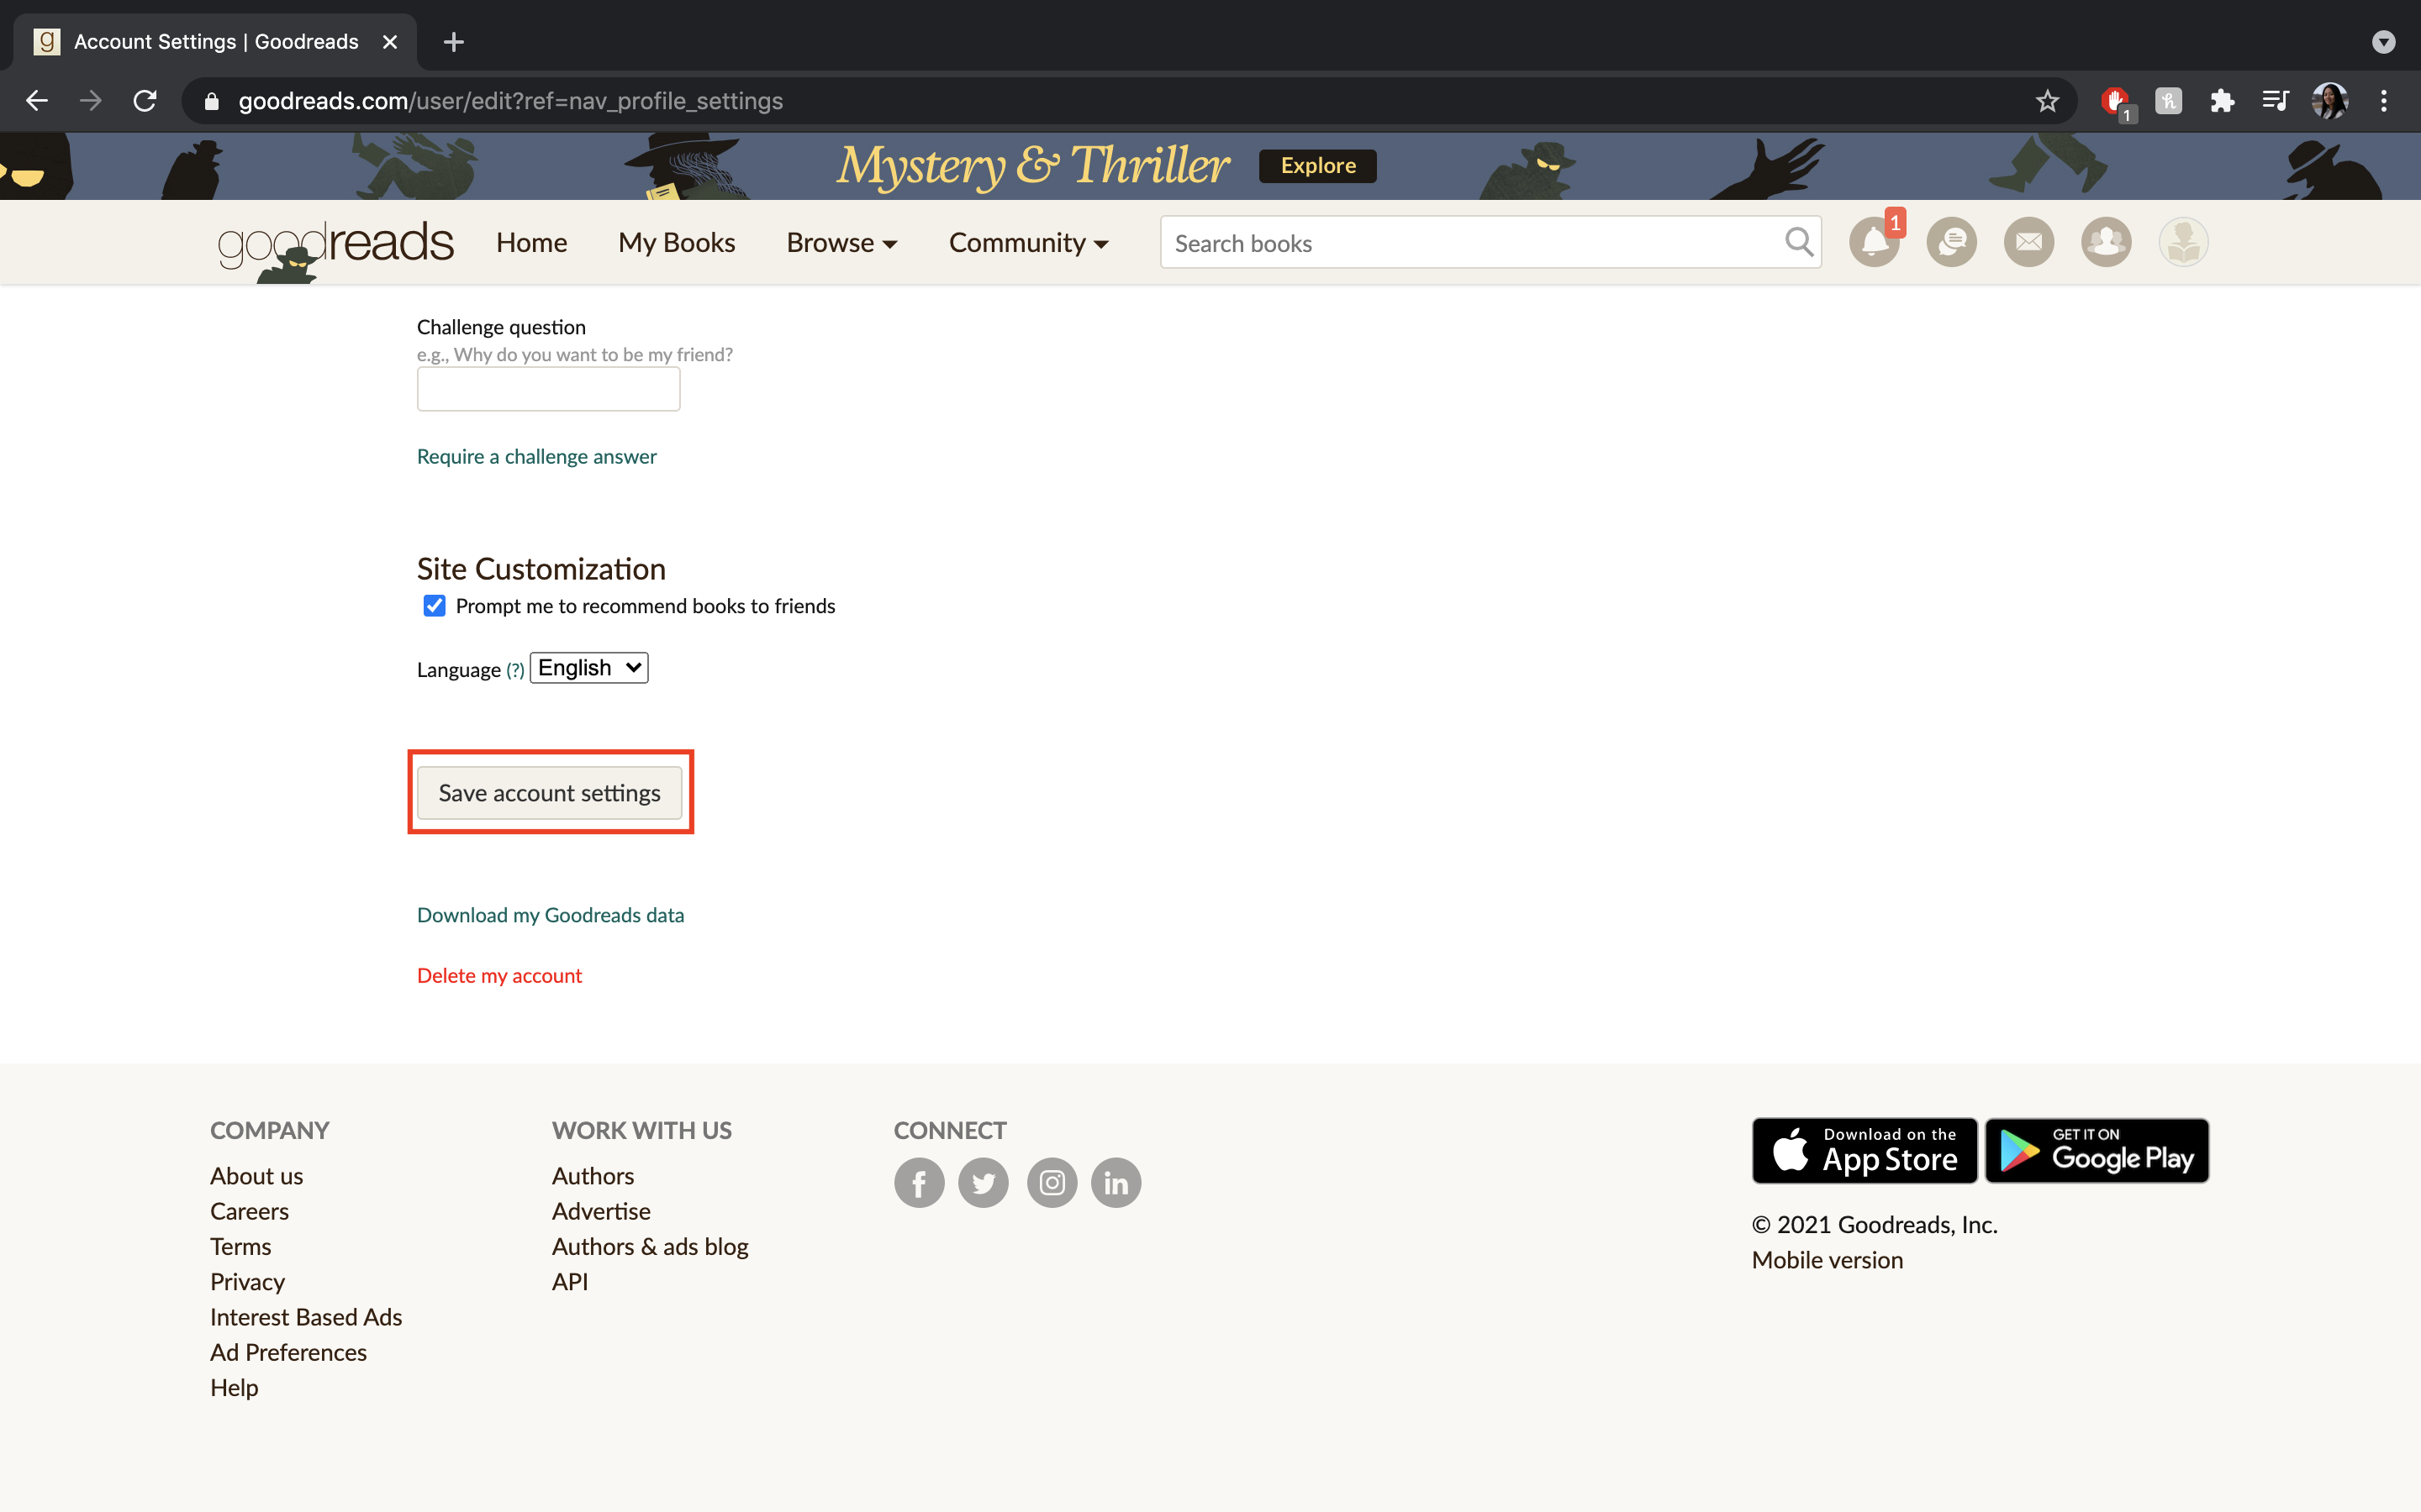
Task: Expand the Language dropdown menu
Action: (588, 665)
